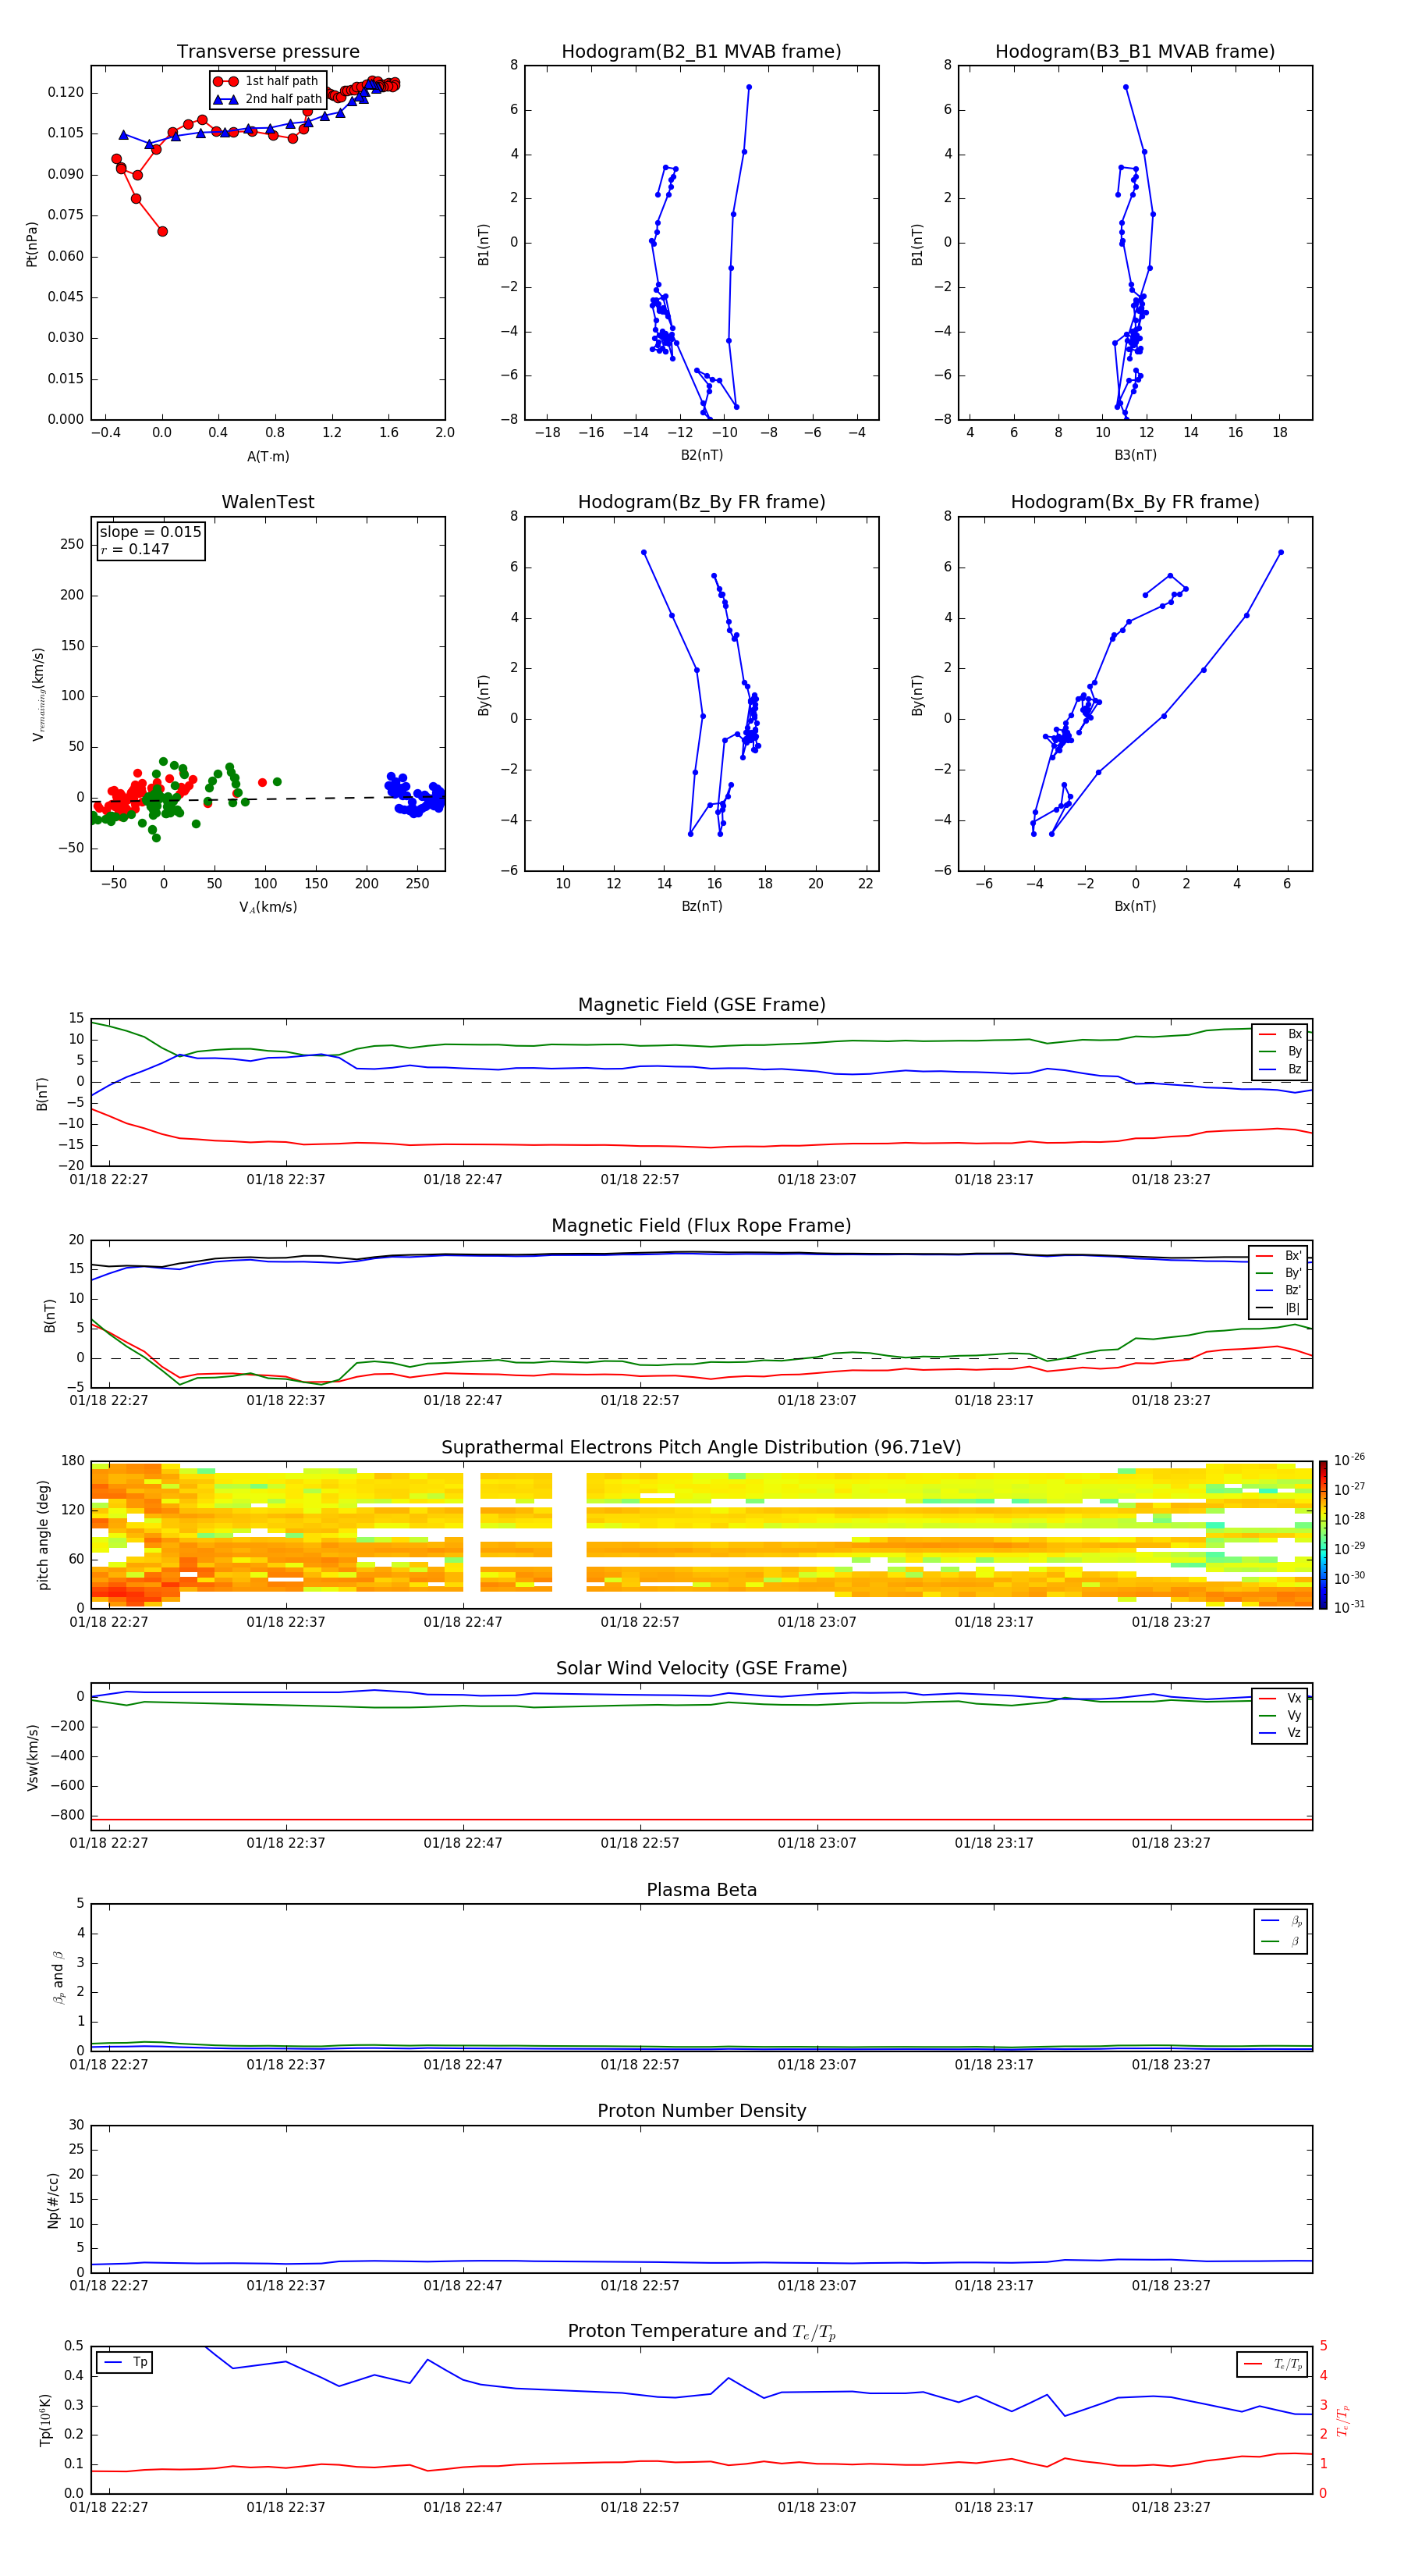Click the "01/18 22:27" tick under temperature panel
1404x2576 pixels.
[x=109, y=2507]
